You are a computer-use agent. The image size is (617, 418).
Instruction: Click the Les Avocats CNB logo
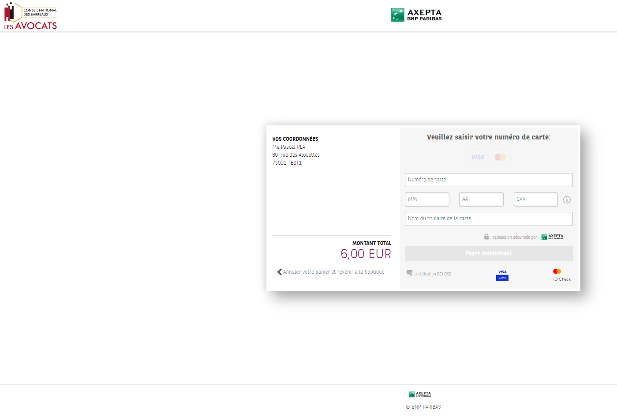click(31, 16)
